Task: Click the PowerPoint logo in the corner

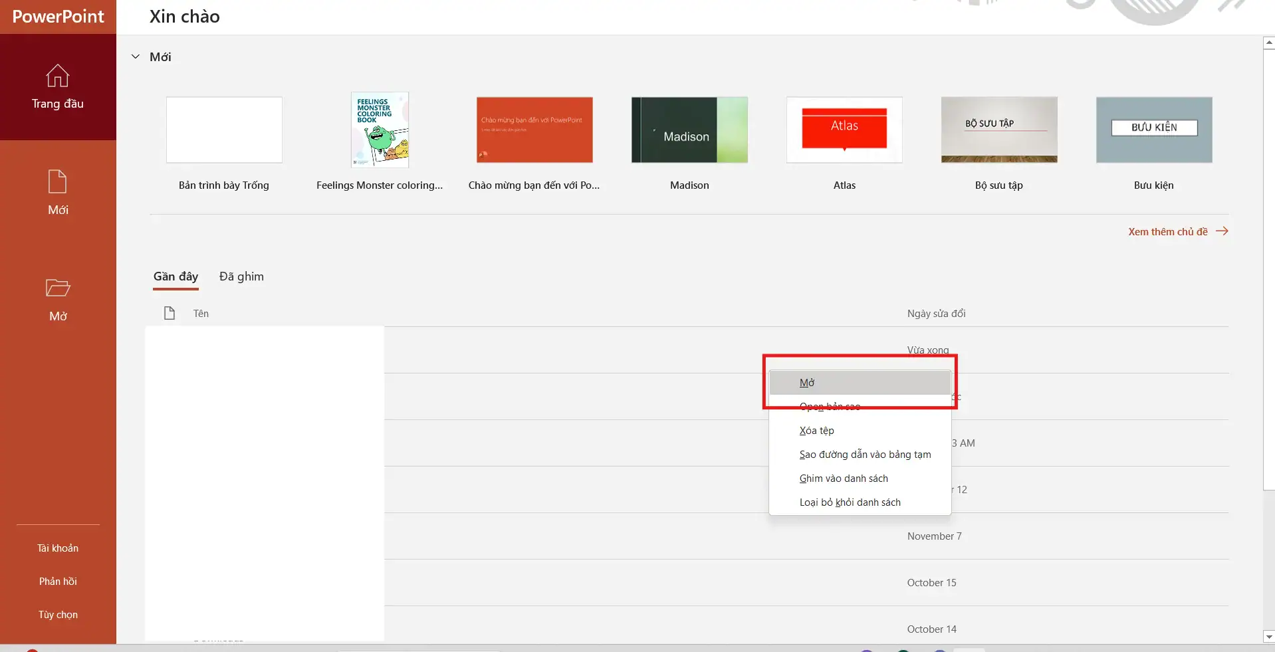Action: [58, 16]
